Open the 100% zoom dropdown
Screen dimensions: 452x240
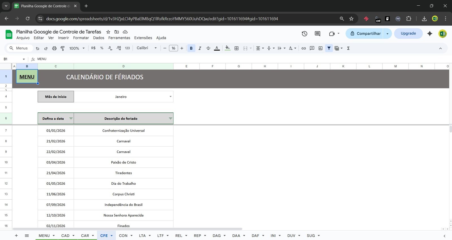tap(77, 48)
